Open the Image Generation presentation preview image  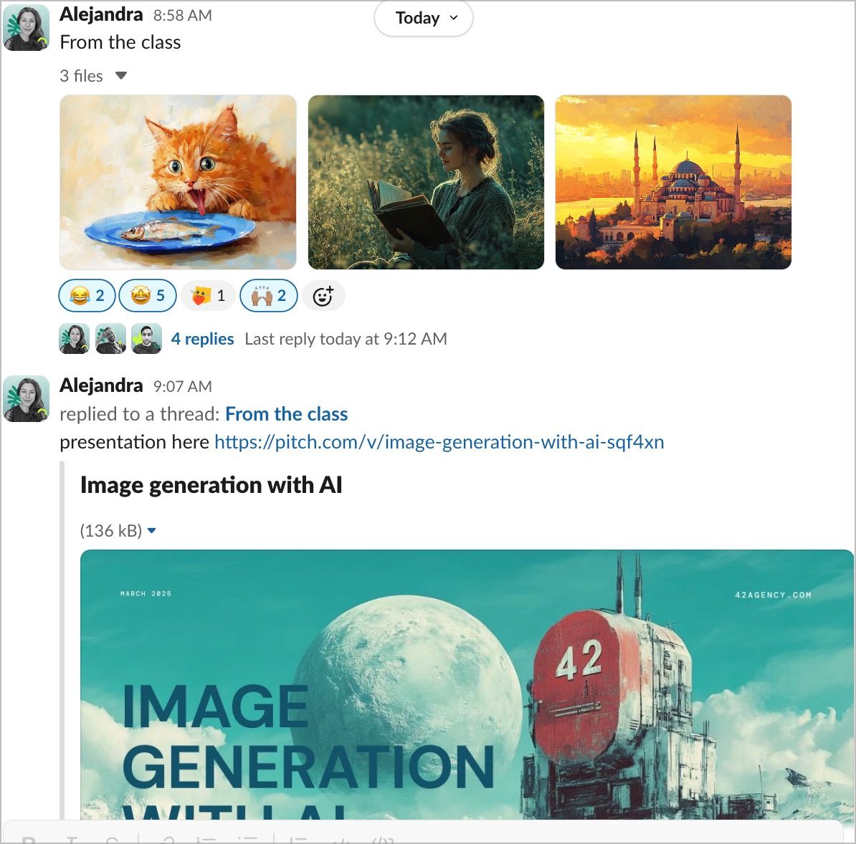click(x=467, y=684)
